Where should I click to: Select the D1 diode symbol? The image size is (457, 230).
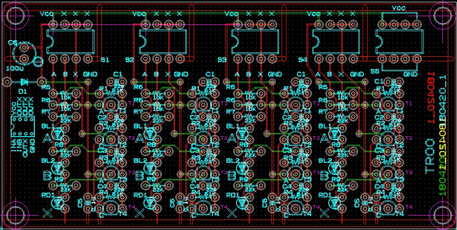point(24,82)
